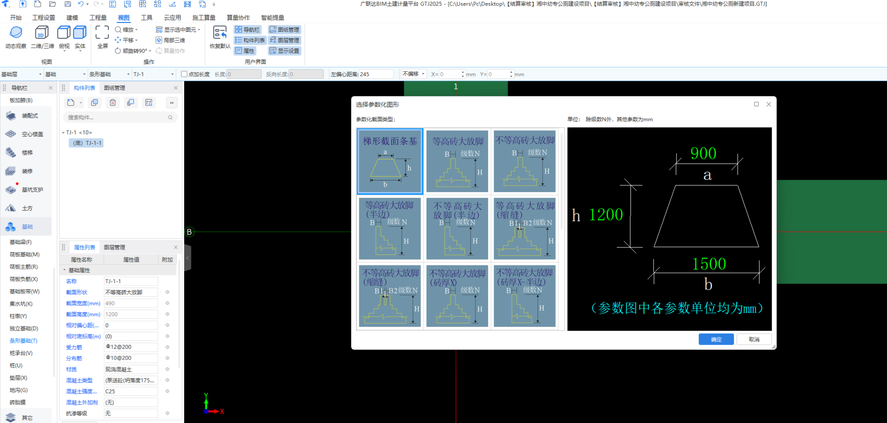The image size is (887, 423).
Task: Toggle 附加 circle for 截面形状 row
Action: [167, 292]
